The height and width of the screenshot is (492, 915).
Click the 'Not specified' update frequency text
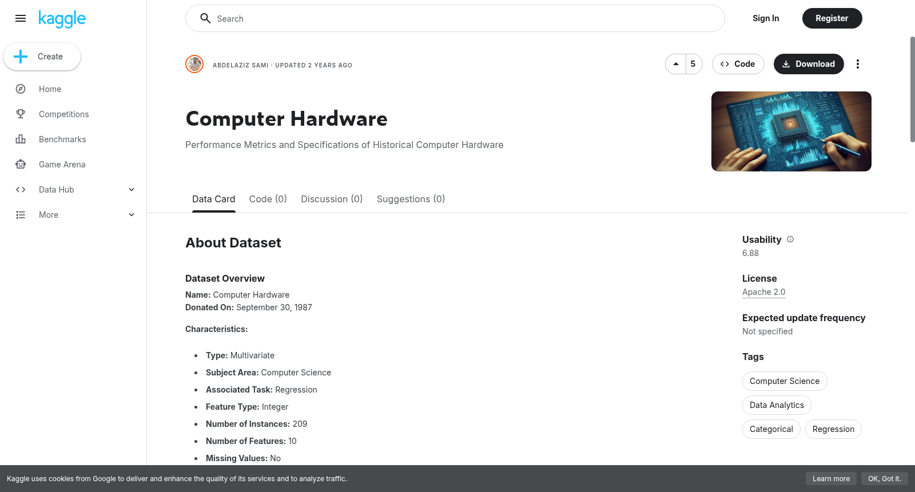(x=767, y=331)
